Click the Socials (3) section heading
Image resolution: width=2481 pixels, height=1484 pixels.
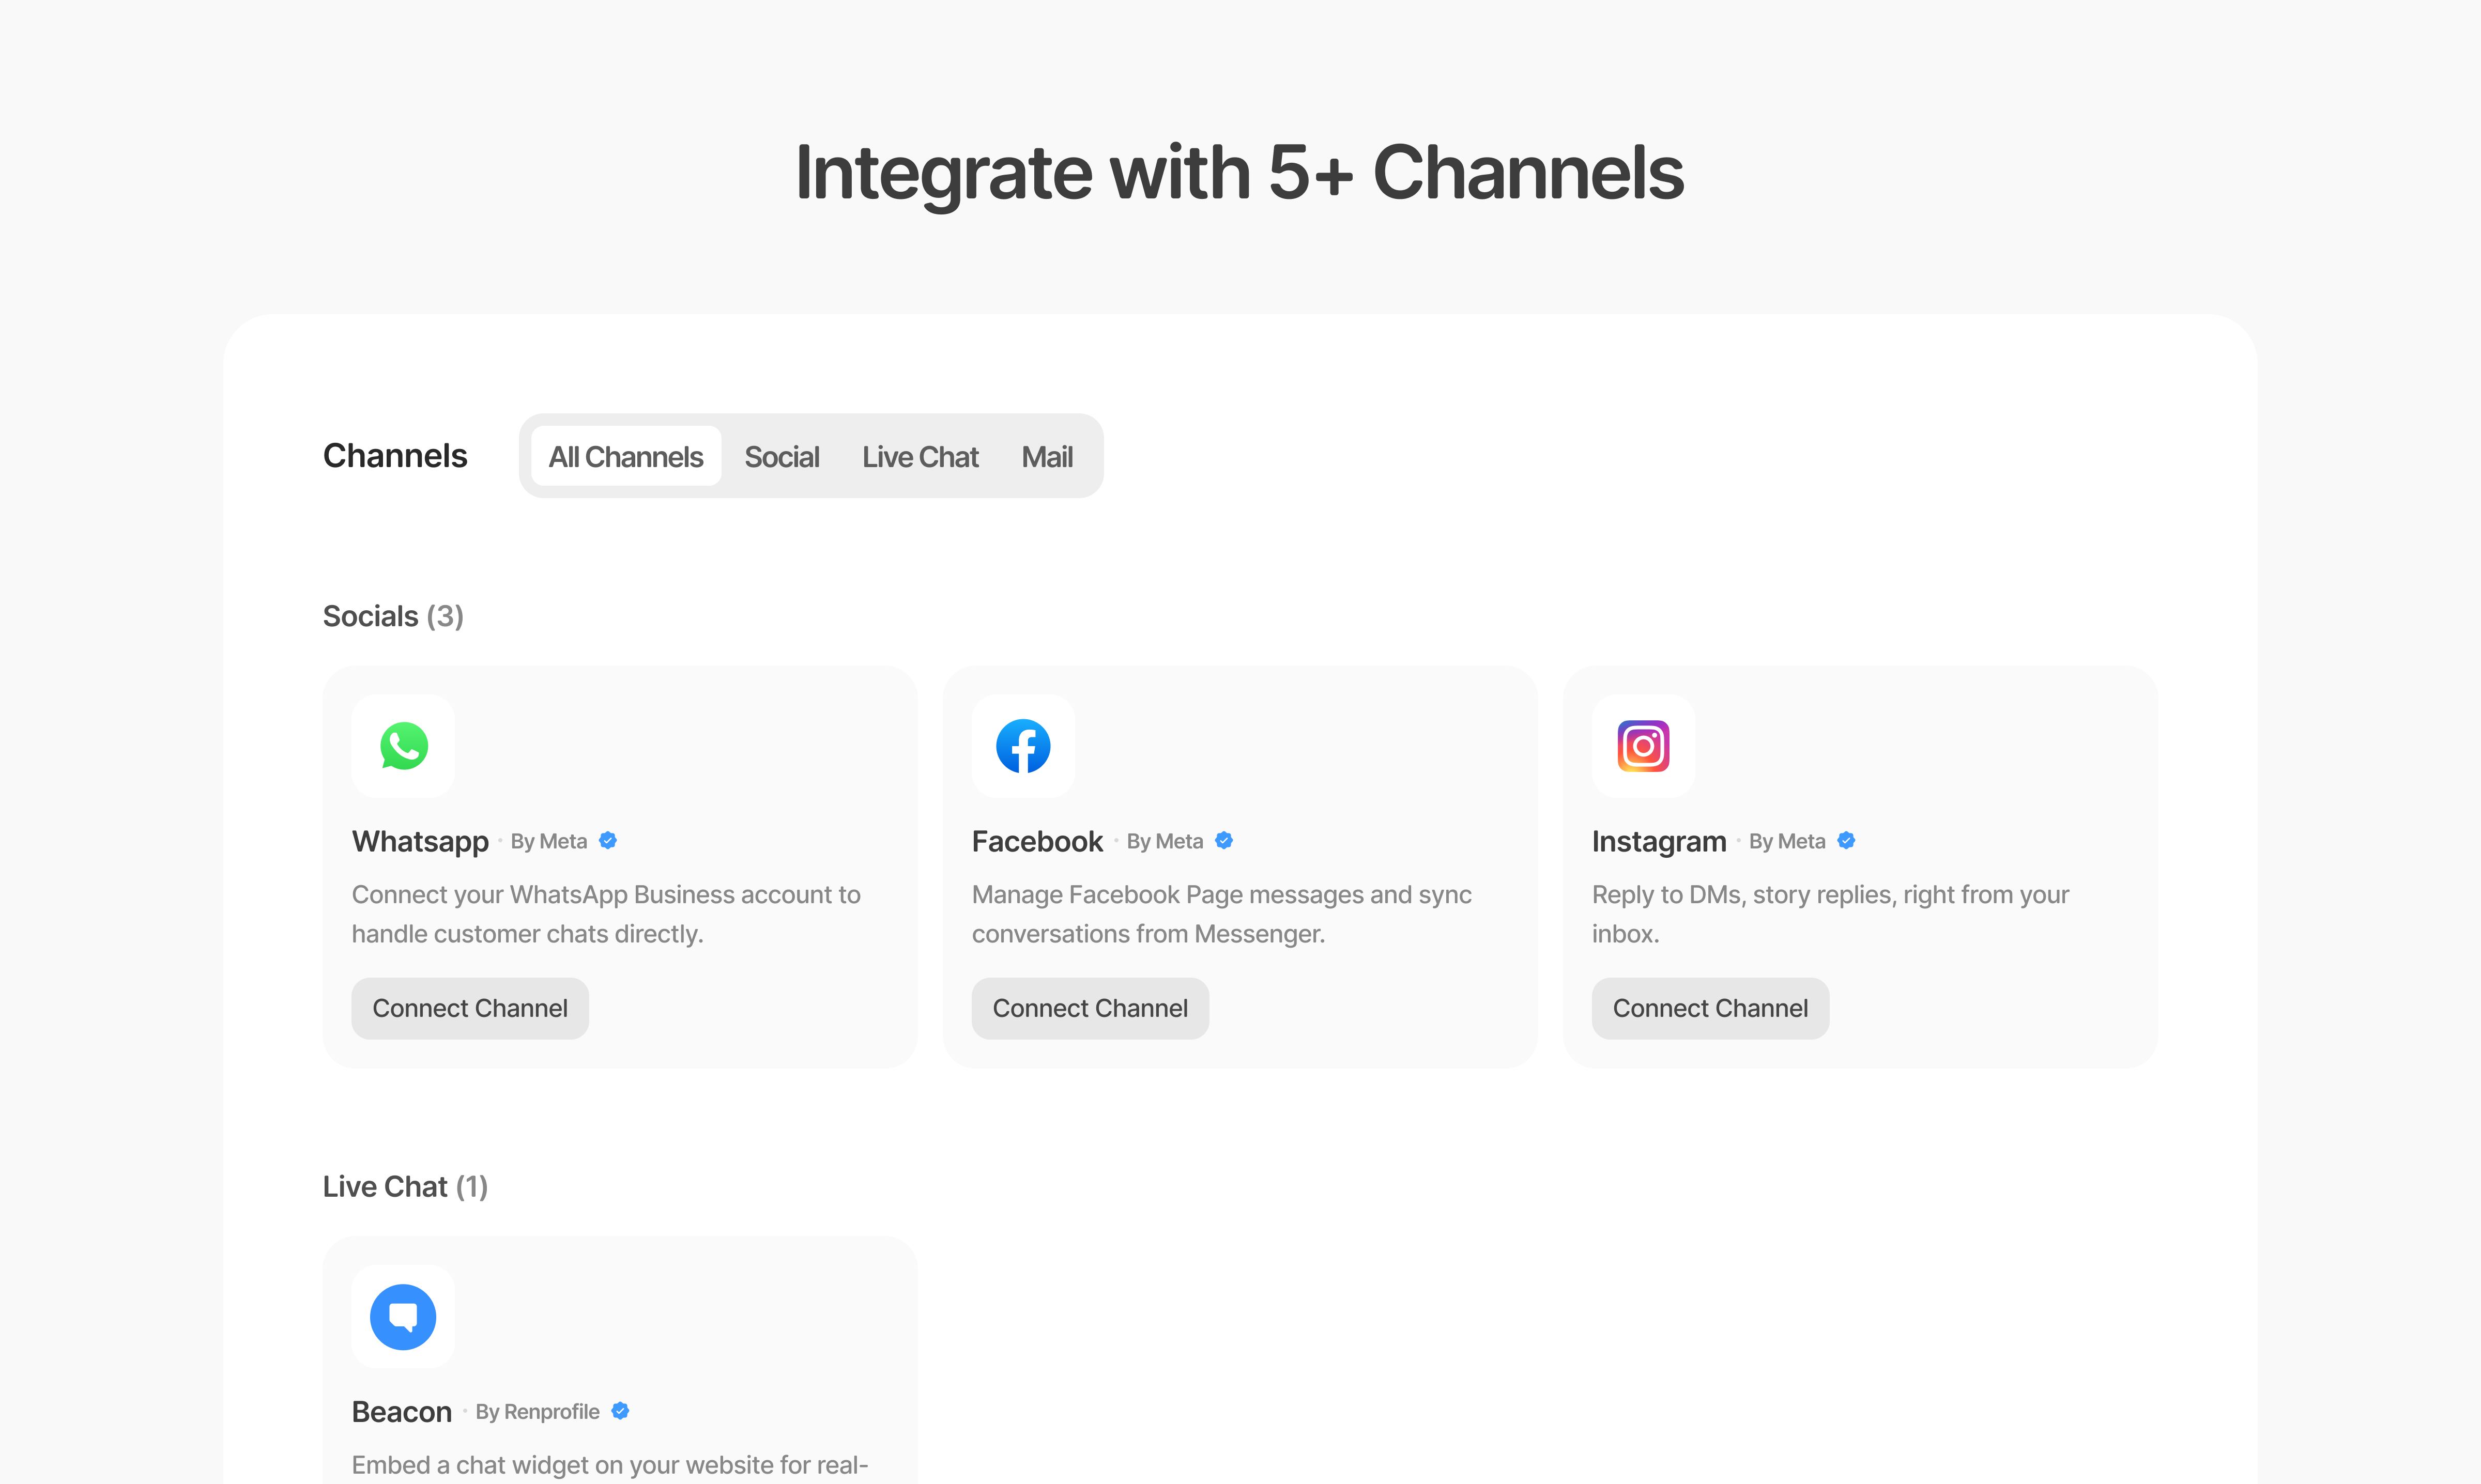(x=393, y=616)
